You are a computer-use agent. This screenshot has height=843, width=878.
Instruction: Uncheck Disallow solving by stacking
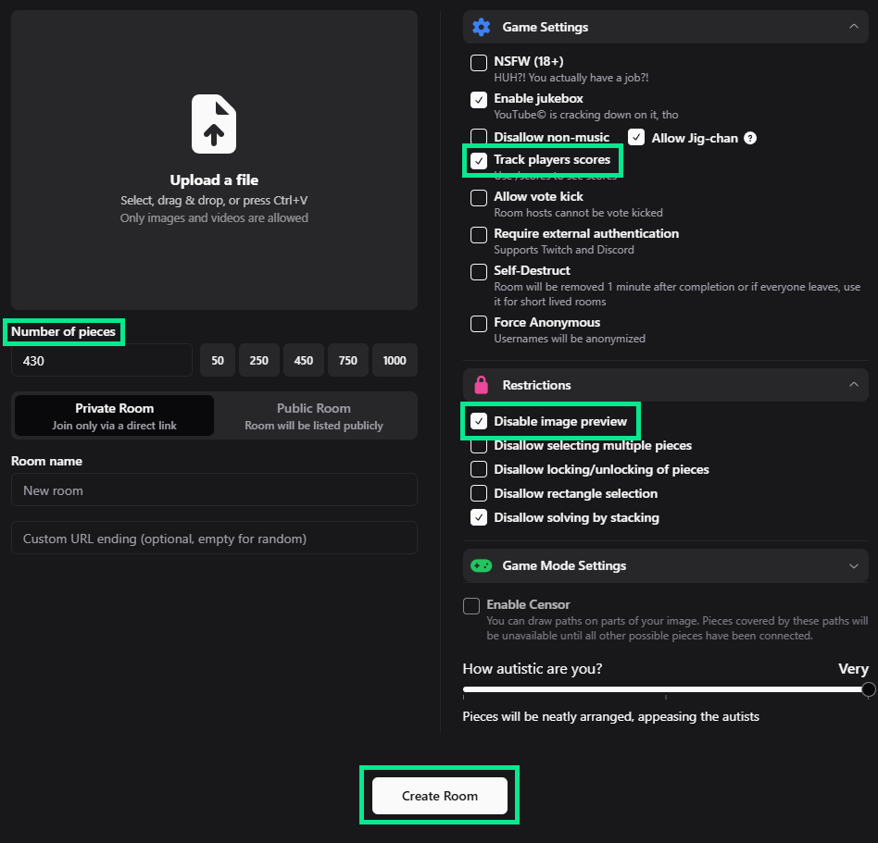(479, 517)
